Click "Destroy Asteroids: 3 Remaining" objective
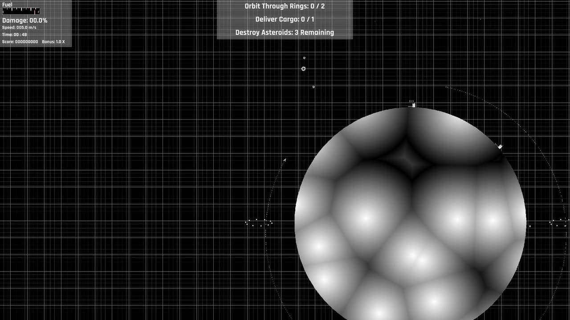 coord(285,32)
